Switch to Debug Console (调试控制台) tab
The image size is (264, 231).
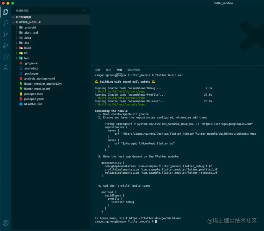point(134,70)
